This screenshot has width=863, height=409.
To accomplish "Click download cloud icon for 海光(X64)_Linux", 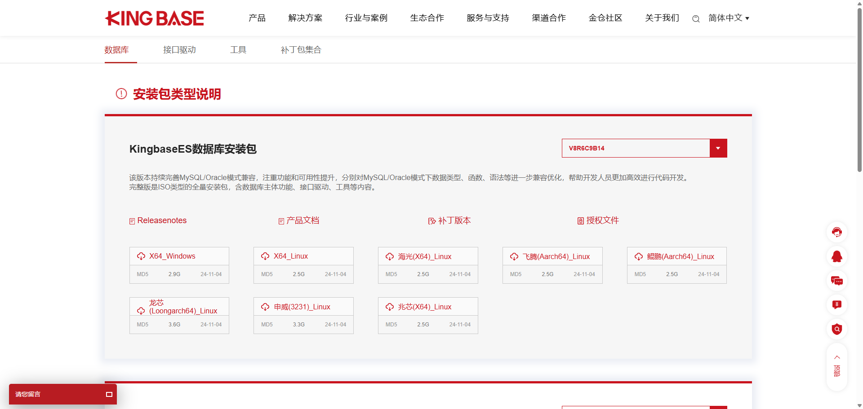I will click(x=390, y=257).
